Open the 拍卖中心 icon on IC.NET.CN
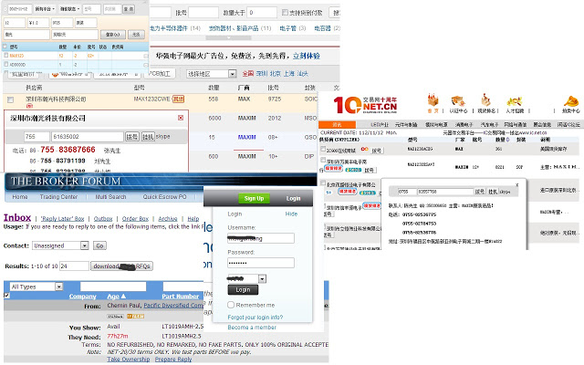This screenshot has width=584, height=365. [x=570, y=101]
